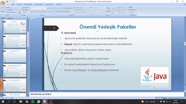
Task: Fit slide to current window icon
Action: point(185,98)
